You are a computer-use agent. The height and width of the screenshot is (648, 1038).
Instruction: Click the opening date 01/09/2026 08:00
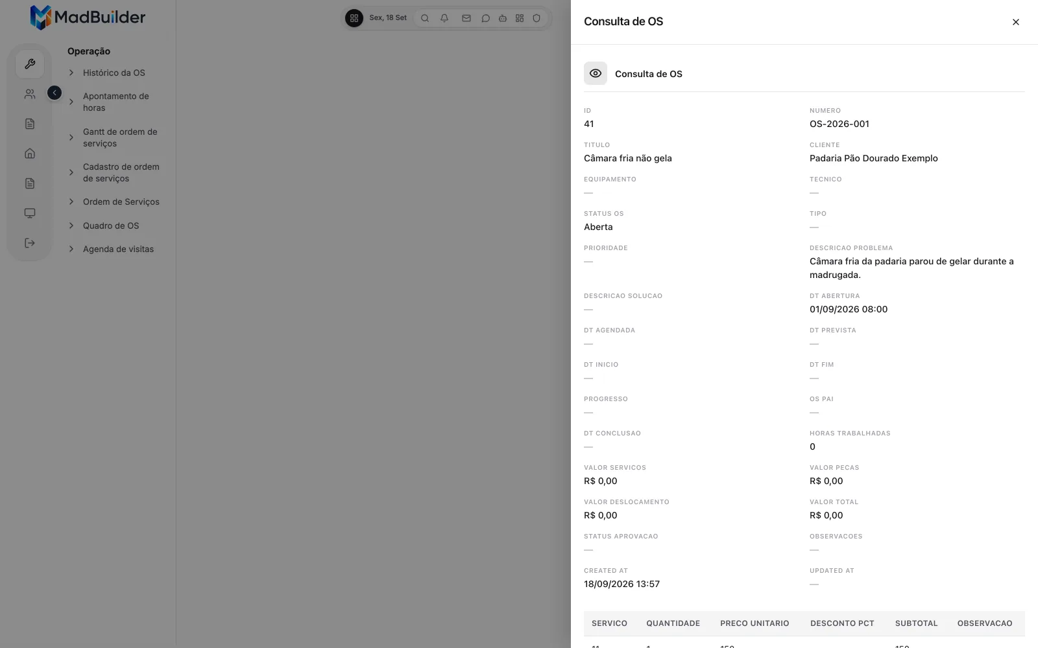tap(849, 309)
